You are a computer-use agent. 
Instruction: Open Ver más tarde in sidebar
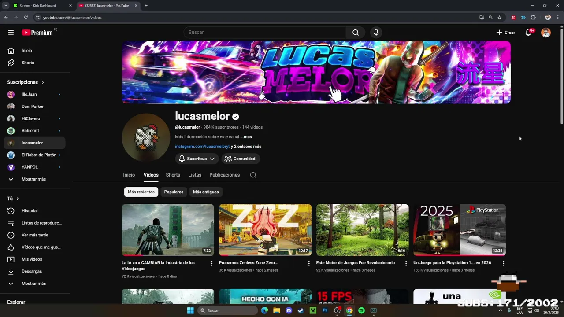tap(34, 235)
